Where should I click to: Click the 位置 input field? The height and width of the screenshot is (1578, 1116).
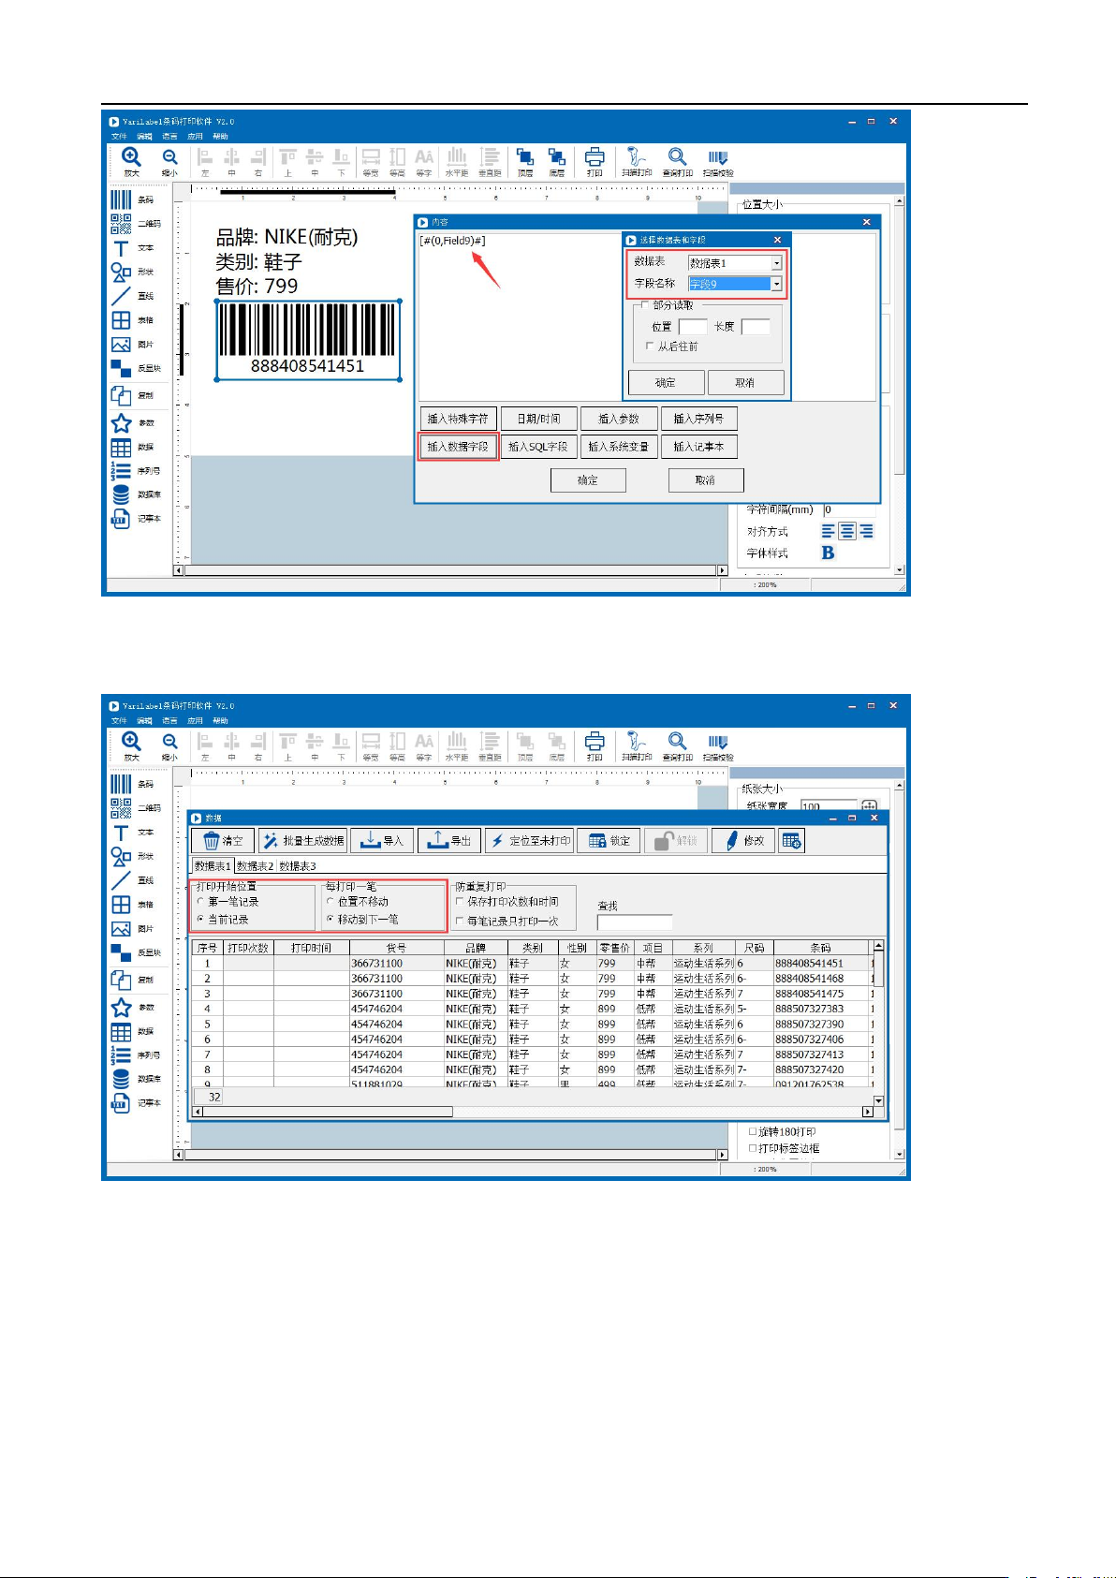point(693,327)
